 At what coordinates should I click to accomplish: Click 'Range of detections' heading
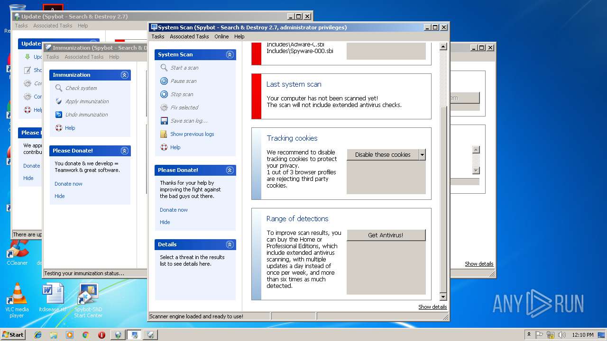297,219
